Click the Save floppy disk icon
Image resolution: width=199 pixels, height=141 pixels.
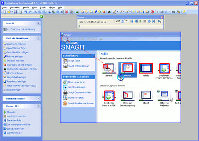[x=15, y=12]
